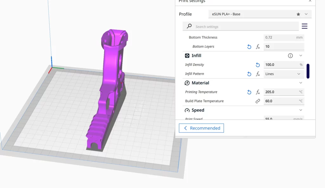Click the link icon beside Build Plate Temperature
The image size is (325, 188).
point(258,101)
